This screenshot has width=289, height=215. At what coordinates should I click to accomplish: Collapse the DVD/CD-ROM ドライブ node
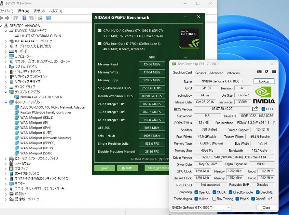pyautogui.click(x=6, y=31)
